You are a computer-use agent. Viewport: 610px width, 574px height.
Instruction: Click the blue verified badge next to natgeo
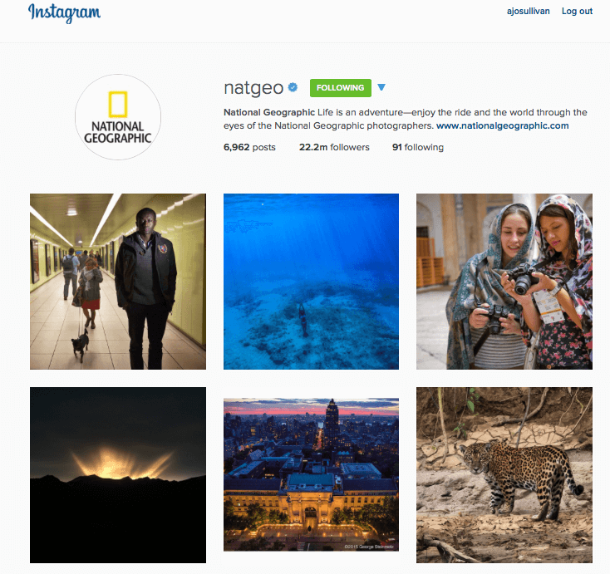click(293, 87)
